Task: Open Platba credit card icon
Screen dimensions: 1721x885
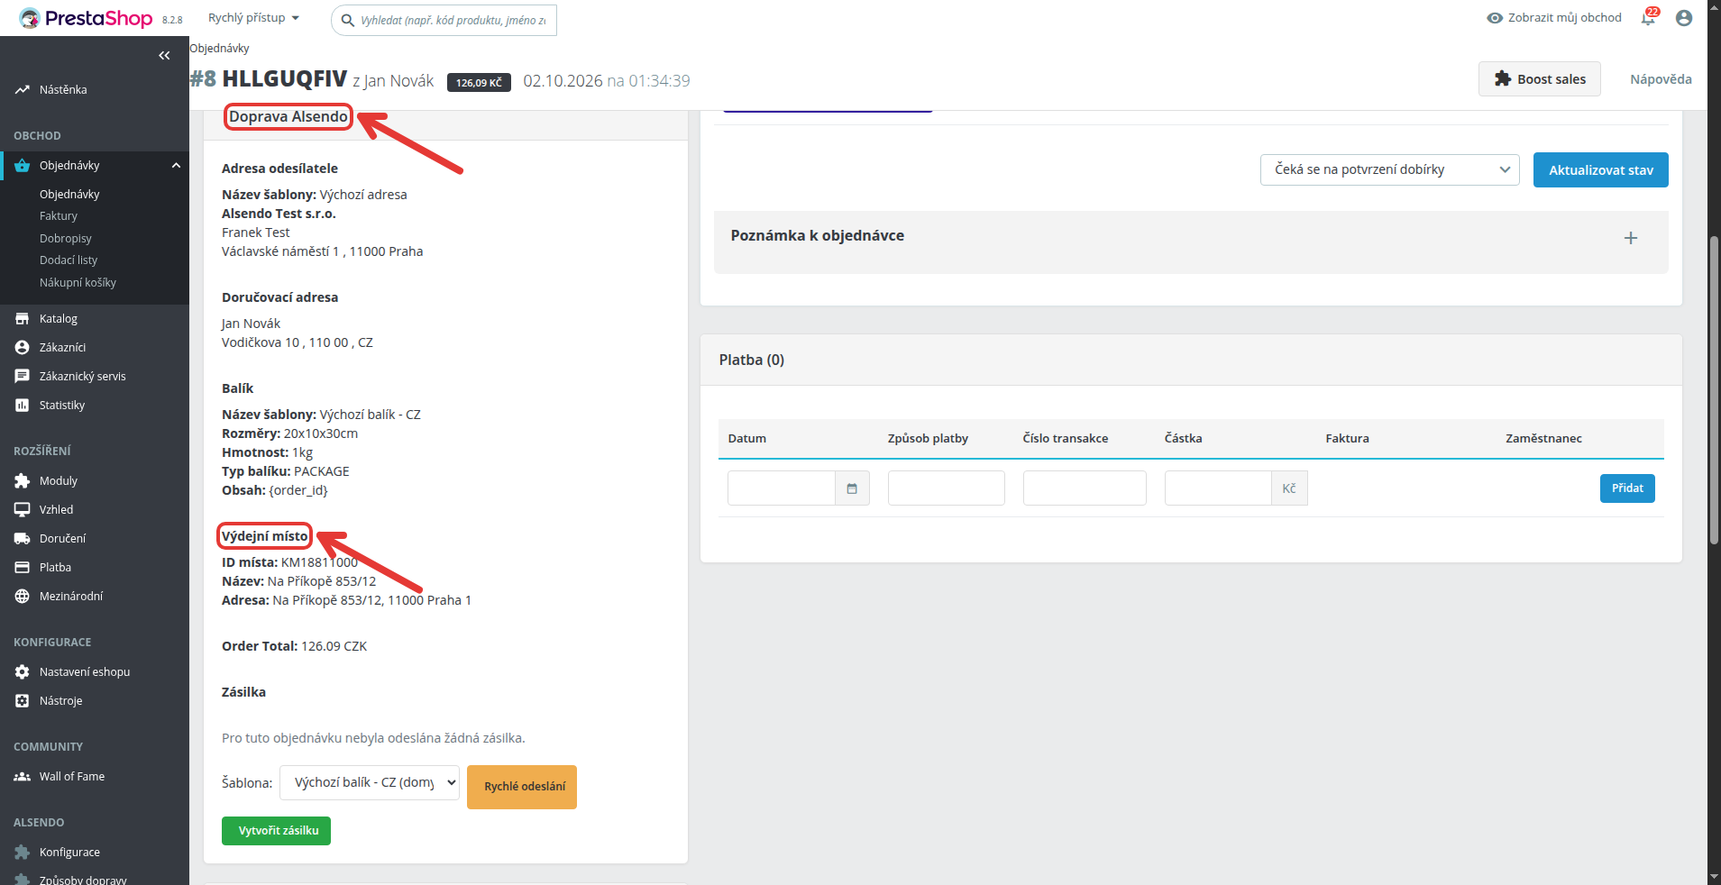Action: pos(22,568)
